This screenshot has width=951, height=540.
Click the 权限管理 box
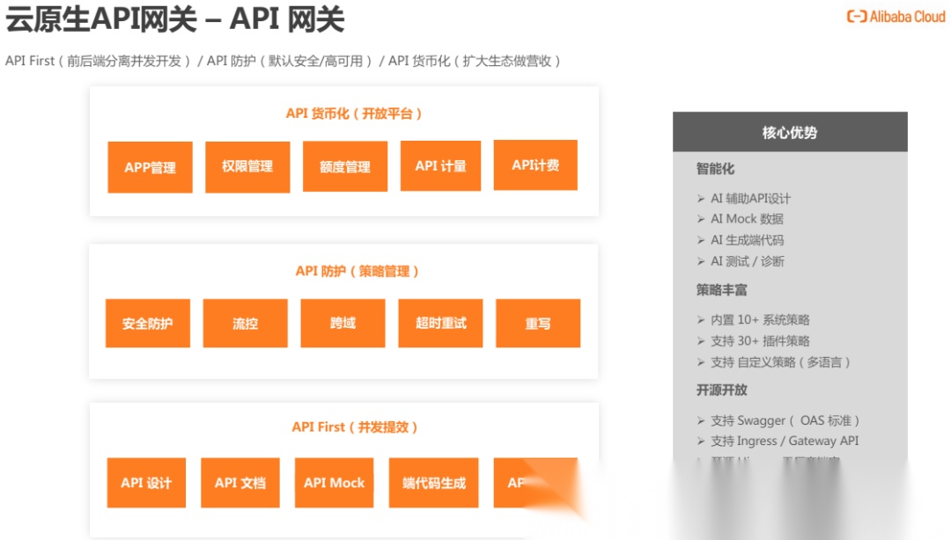click(x=247, y=167)
